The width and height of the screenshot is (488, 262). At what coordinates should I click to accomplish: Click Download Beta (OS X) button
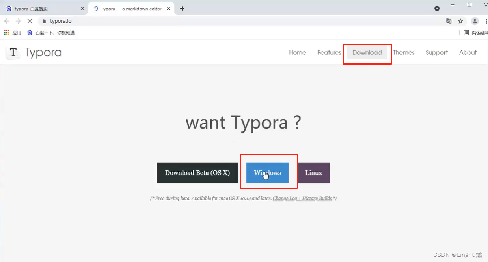(x=197, y=173)
